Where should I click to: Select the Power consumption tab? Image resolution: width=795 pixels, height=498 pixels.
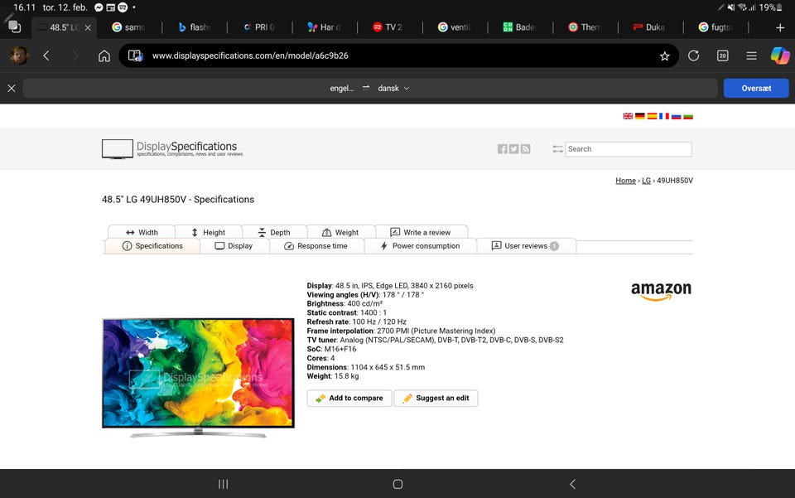coord(419,246)
